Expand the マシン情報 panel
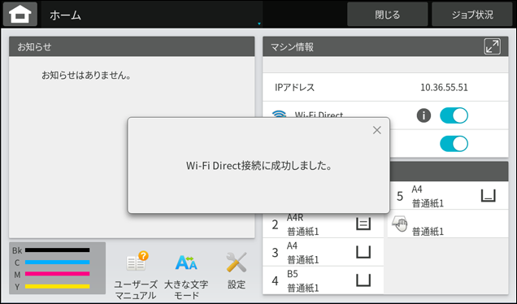 492,46
